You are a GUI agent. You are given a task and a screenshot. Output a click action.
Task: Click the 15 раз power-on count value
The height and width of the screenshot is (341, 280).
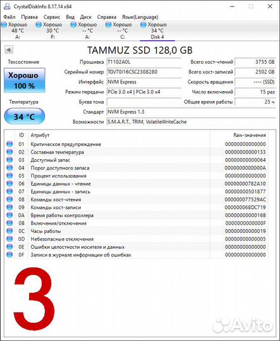tap(255, 92)
